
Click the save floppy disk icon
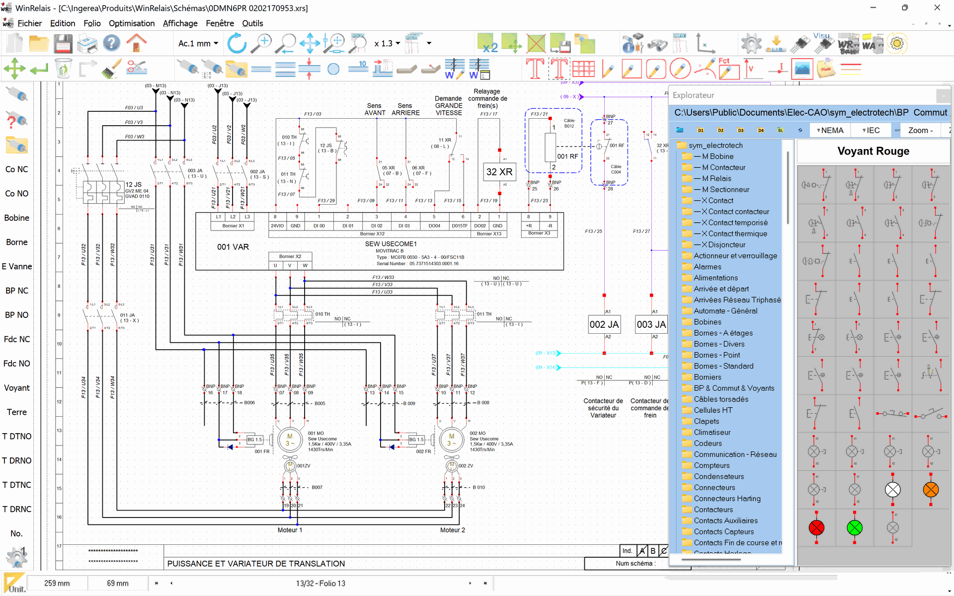(63, 44)
